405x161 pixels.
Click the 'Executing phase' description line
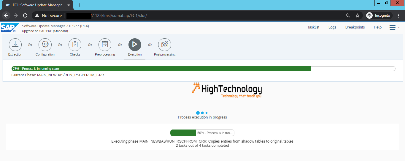tap(202, 141)
